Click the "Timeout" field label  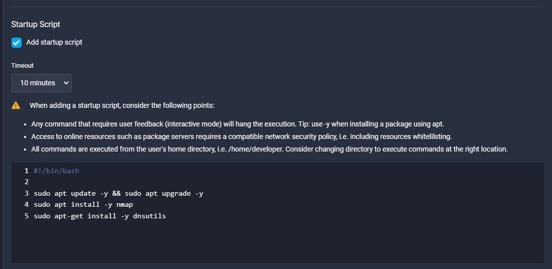[x=23, y=66]
